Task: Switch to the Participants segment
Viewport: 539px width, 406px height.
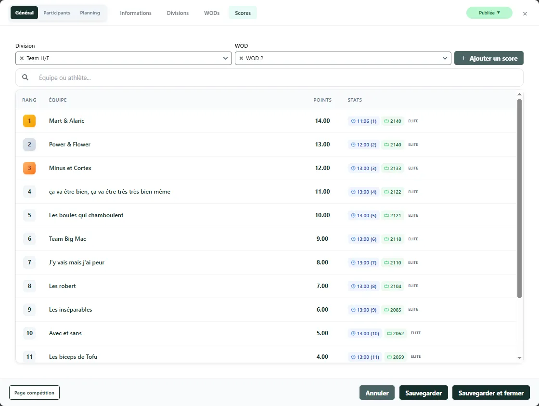Action: coord(57,13)
